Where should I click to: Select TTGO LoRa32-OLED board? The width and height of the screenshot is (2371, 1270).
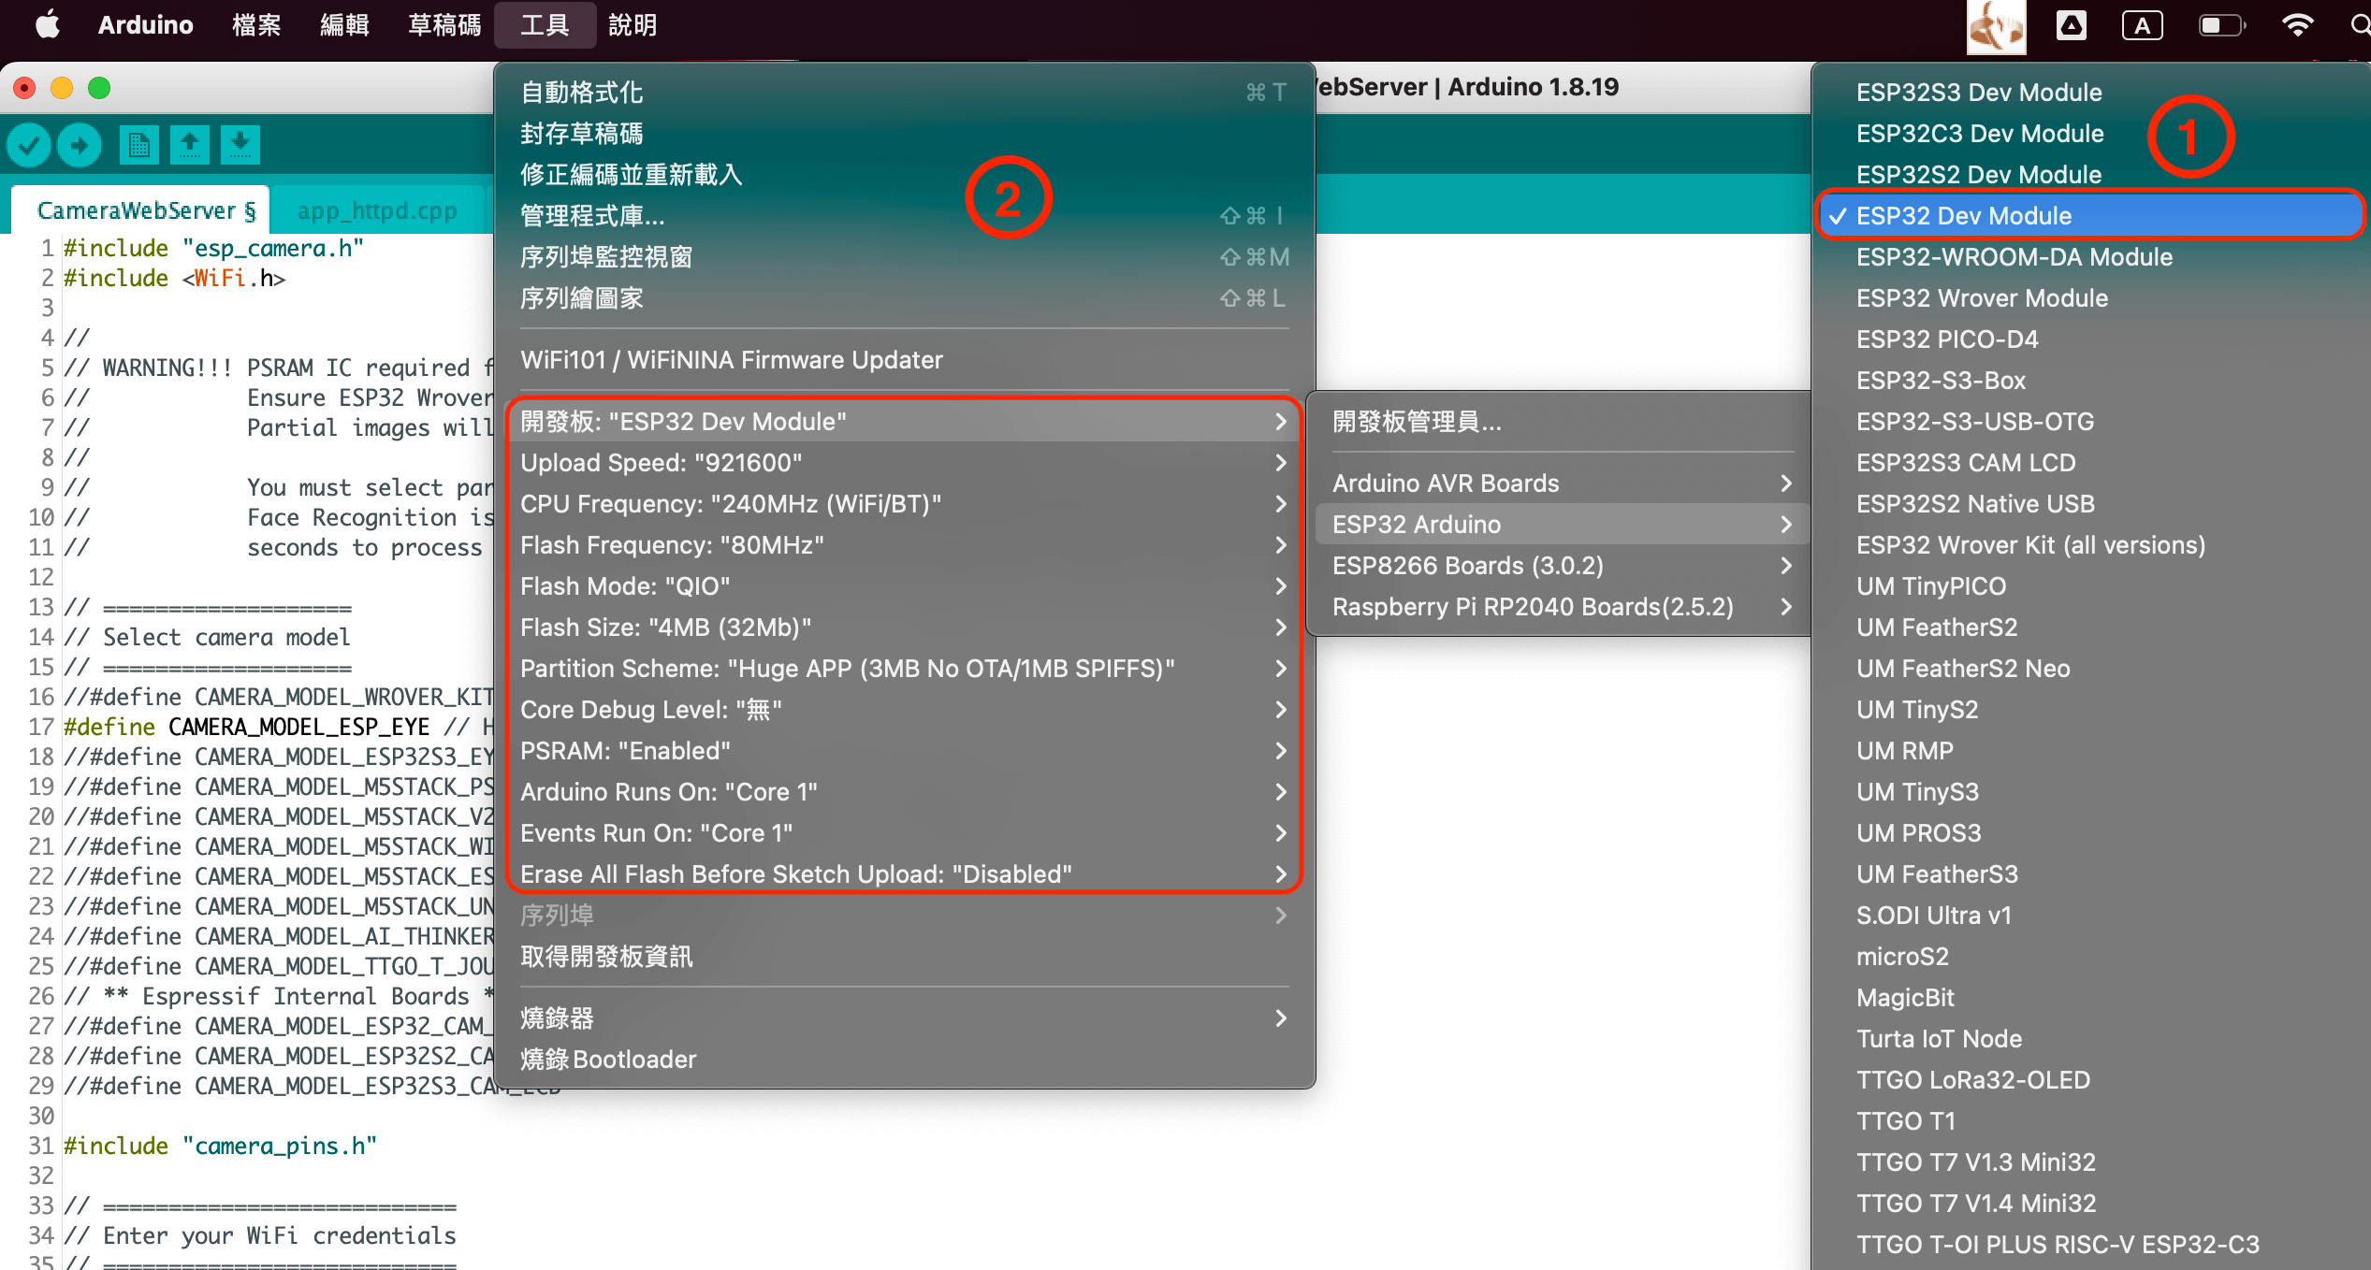coord(2089,1080)
